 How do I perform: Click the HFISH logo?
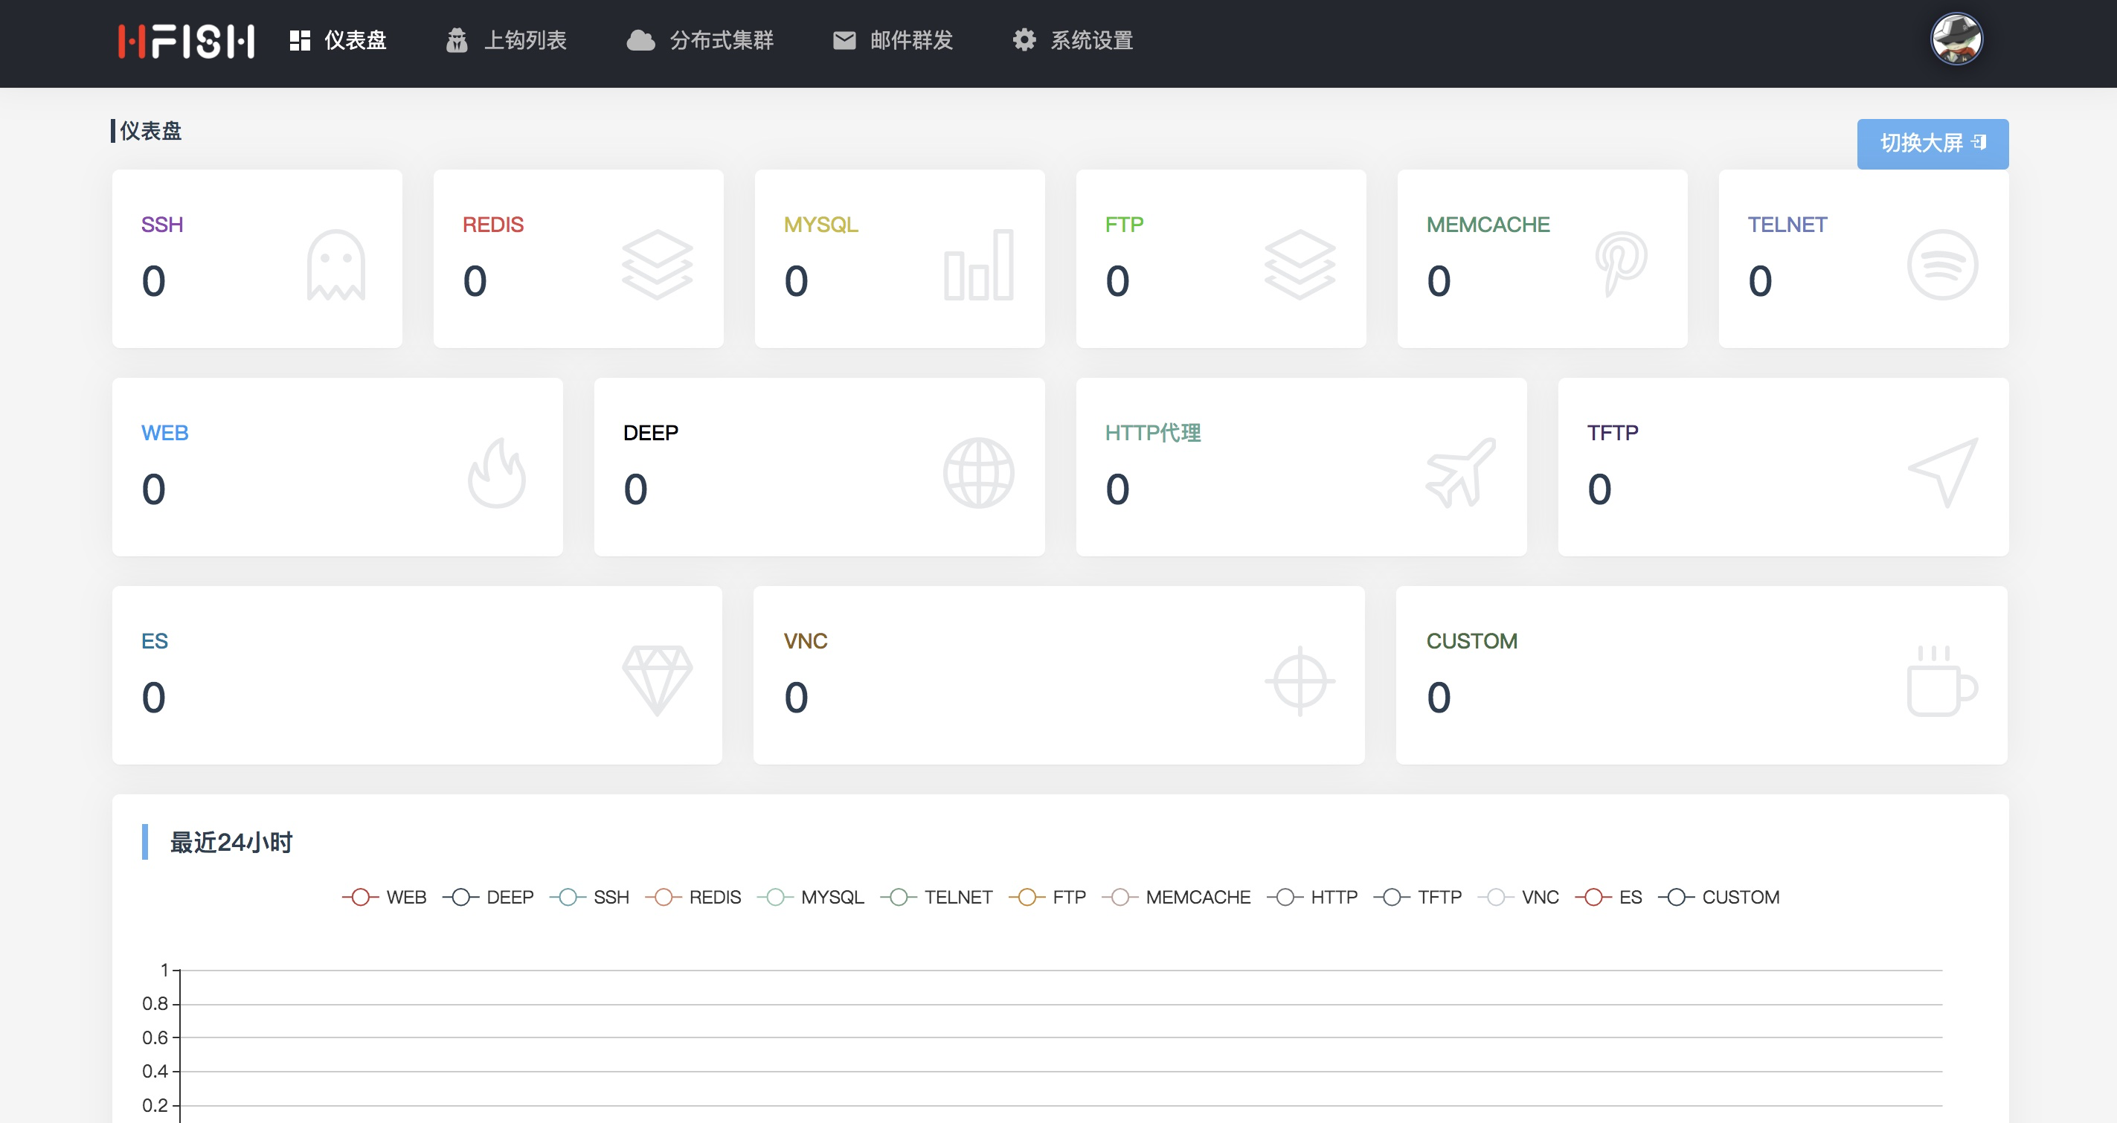187,40
